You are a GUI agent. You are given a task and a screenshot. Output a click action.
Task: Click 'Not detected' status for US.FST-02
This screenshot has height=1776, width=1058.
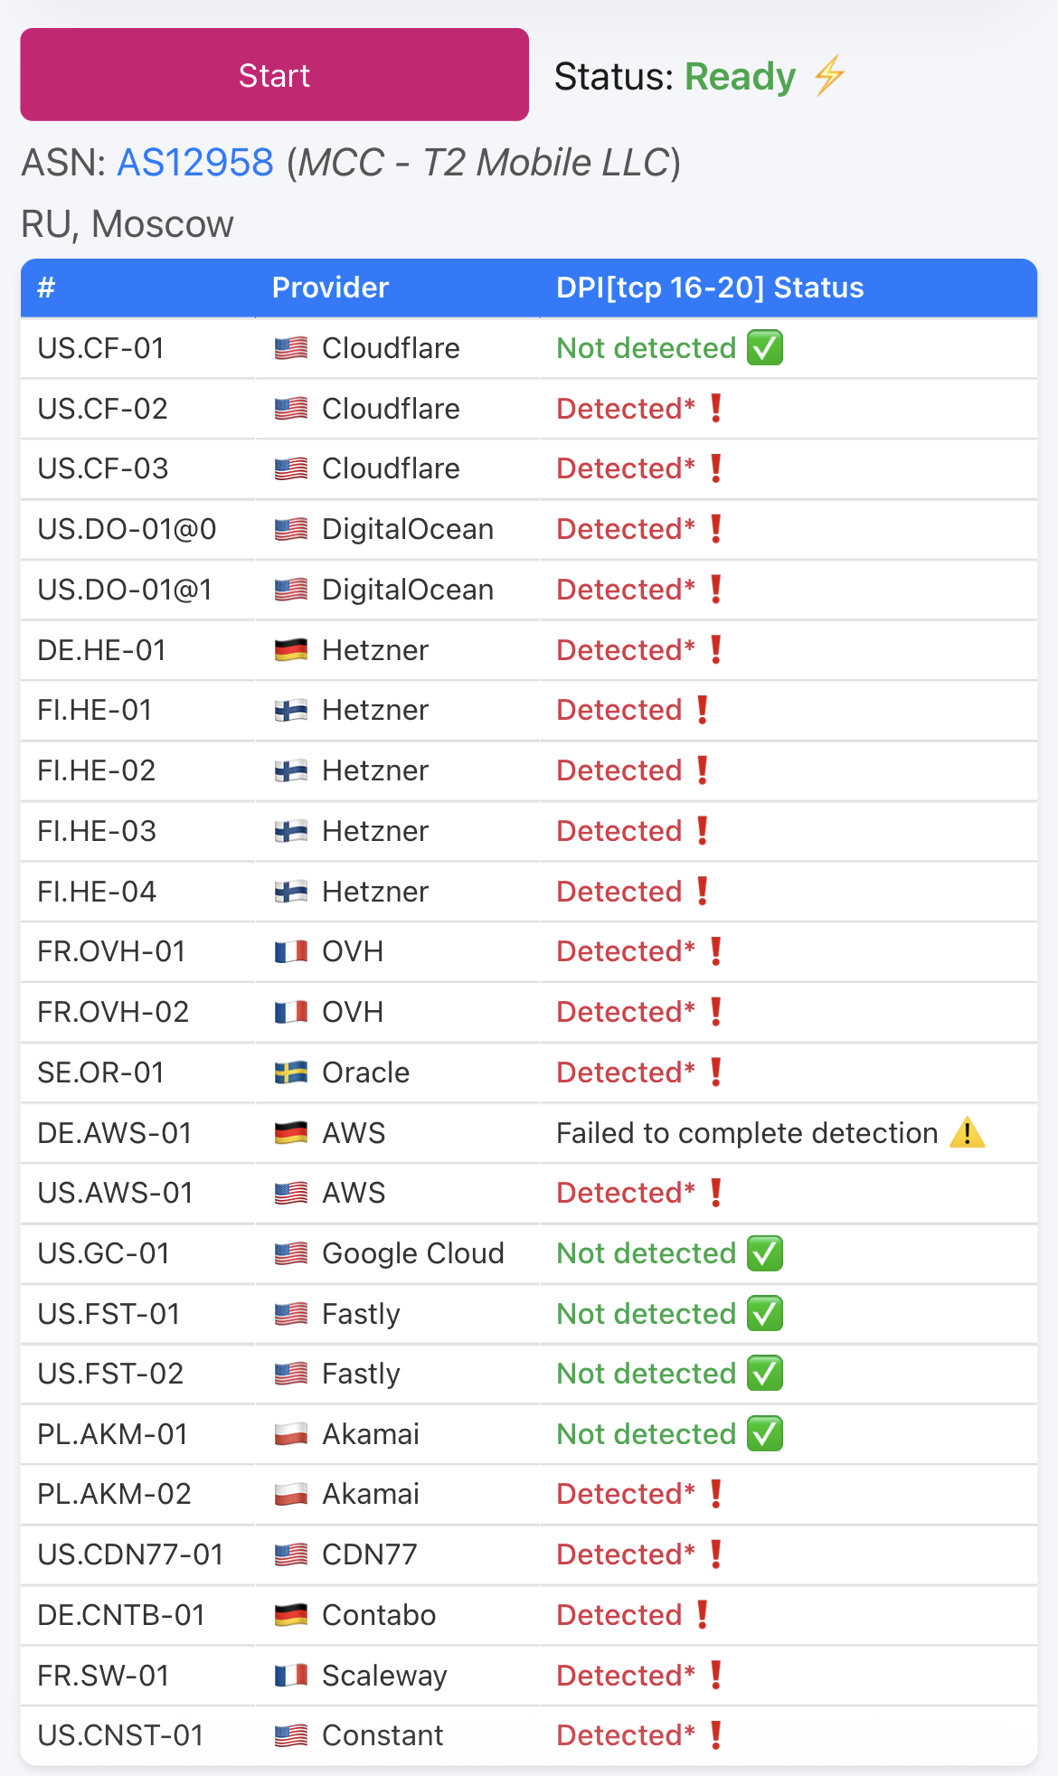[646, 1374]
